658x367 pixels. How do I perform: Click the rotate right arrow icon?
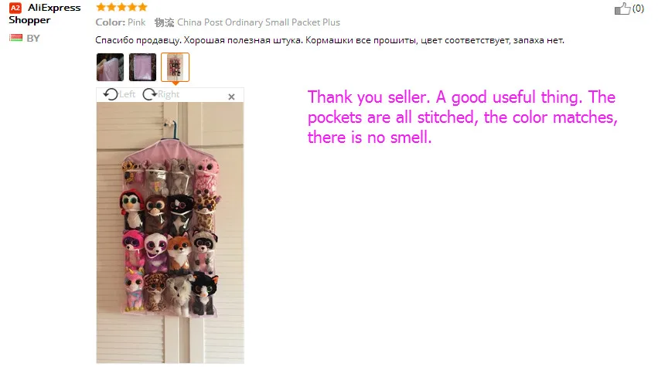(149, 94)
